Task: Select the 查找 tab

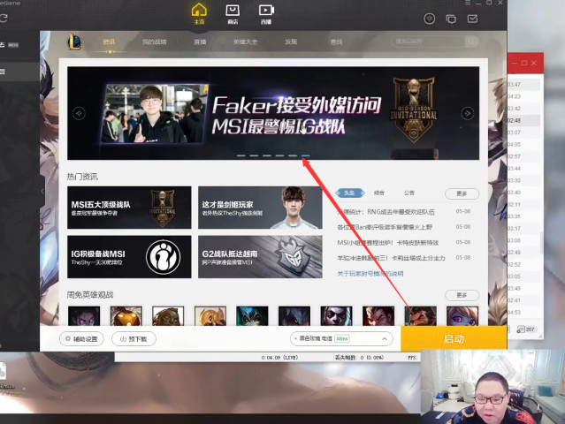Action: point(336,42)
